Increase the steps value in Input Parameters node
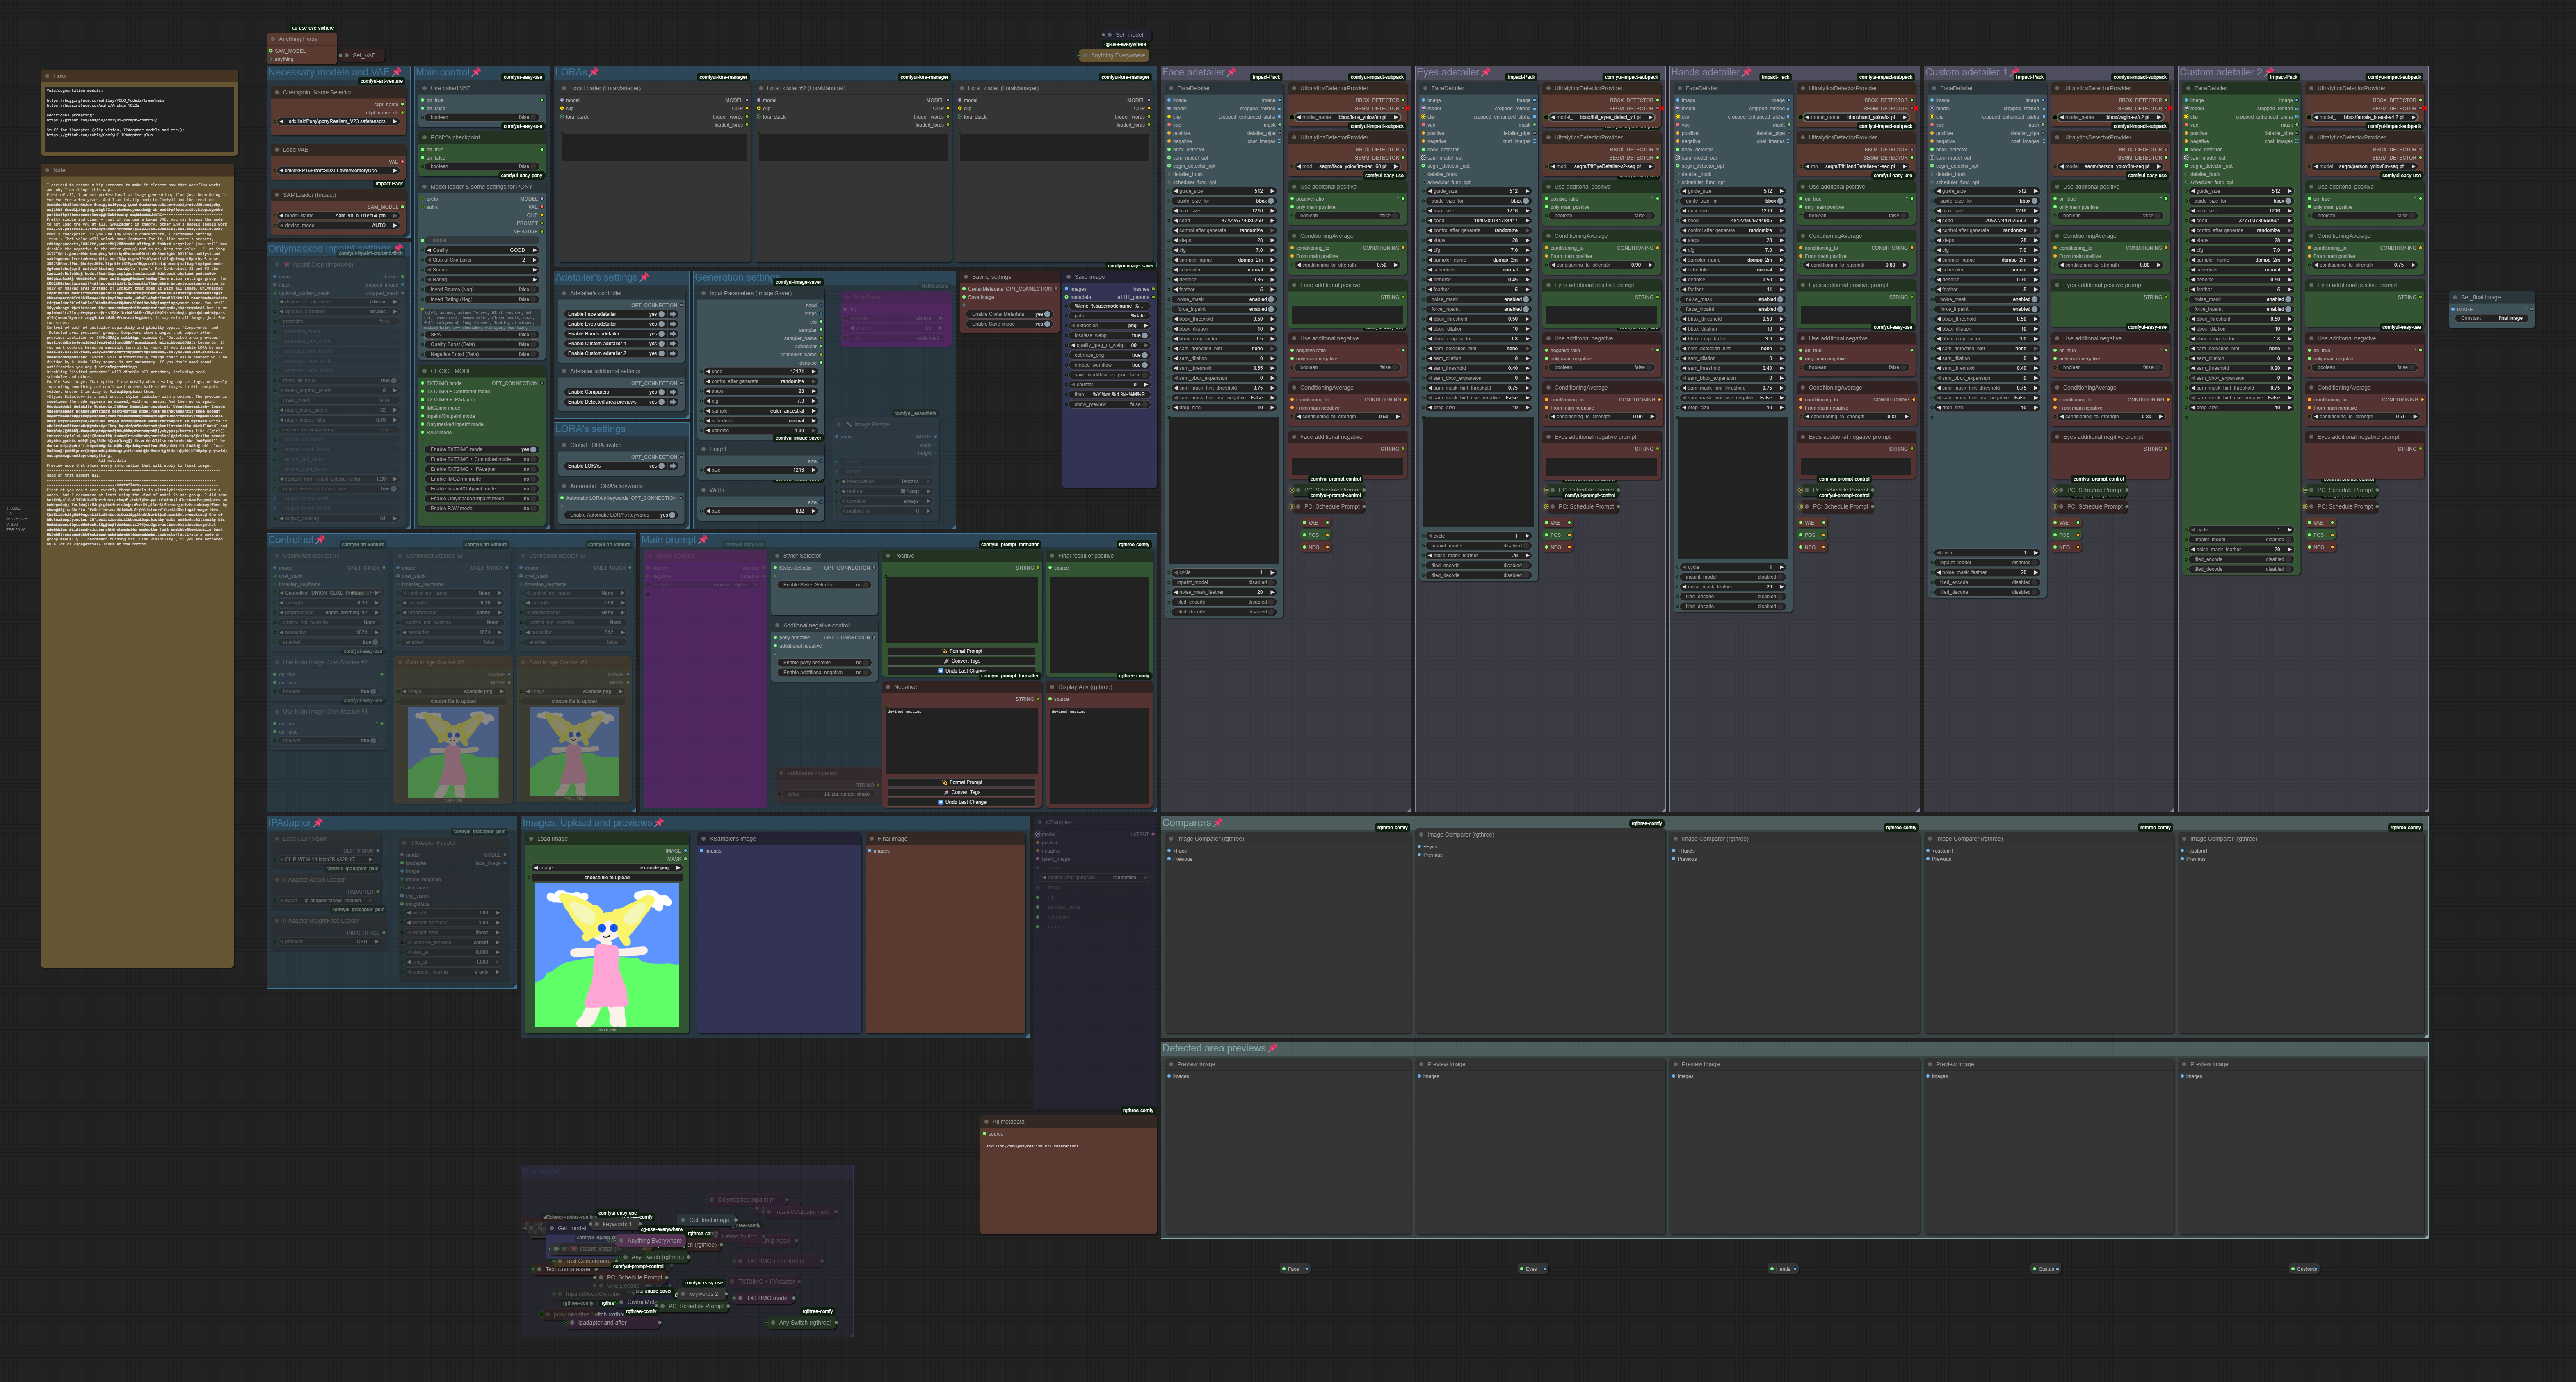 point(813,391)
